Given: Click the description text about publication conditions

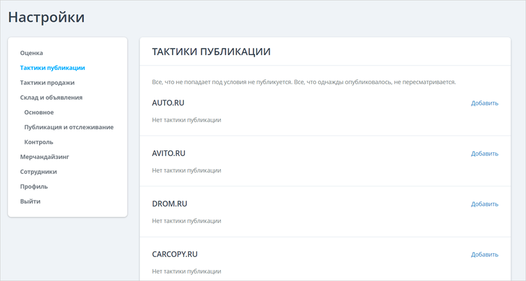Looking at the screenshot, I should click(x=304, y=82).
